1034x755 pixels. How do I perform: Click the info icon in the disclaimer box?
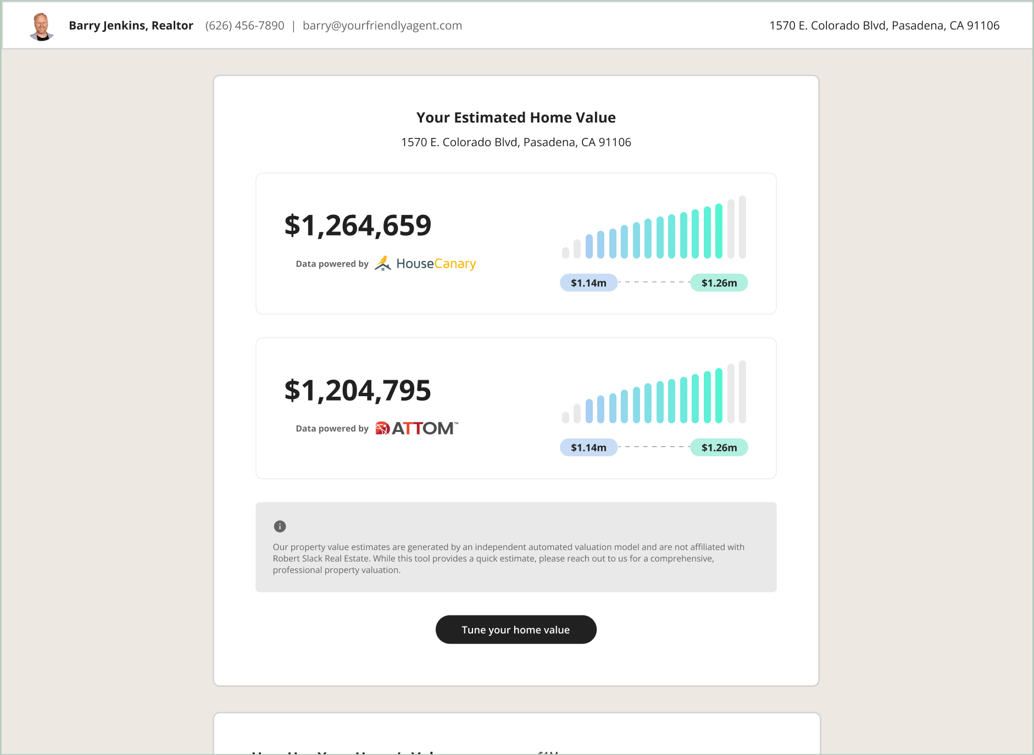280,526
